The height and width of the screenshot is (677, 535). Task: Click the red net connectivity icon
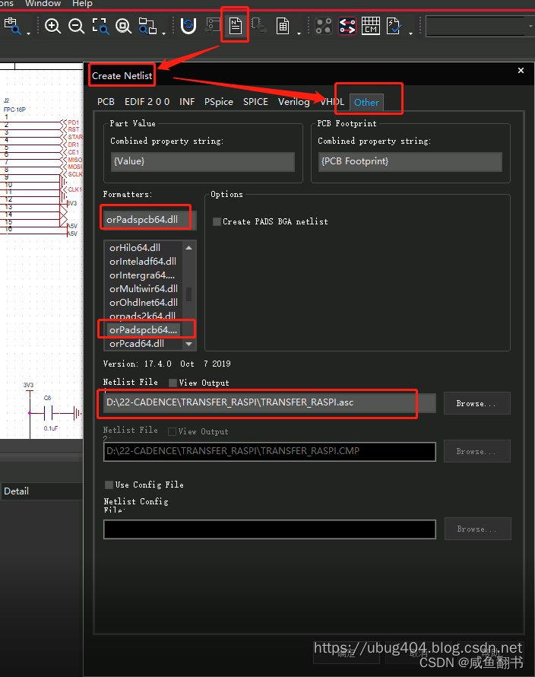[x=347, y=26]
